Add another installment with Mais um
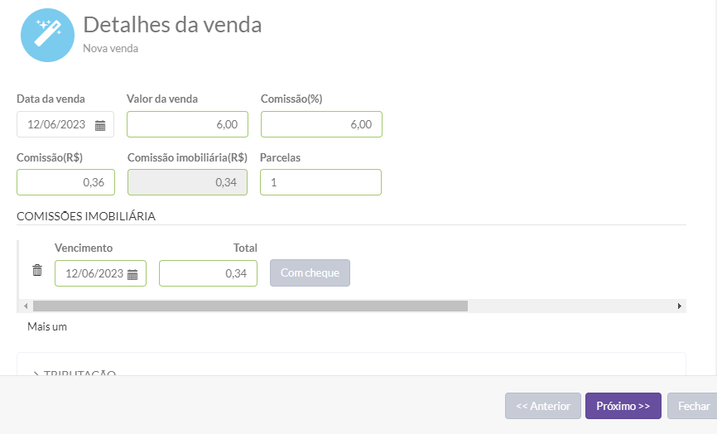The width and height of the screenshot is (717, 434). coord(47,326)
